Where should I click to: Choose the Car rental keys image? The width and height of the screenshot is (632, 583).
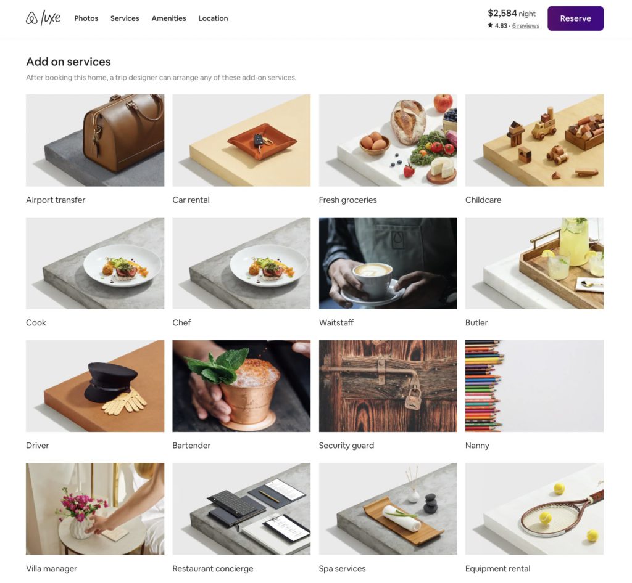point(241,141)
